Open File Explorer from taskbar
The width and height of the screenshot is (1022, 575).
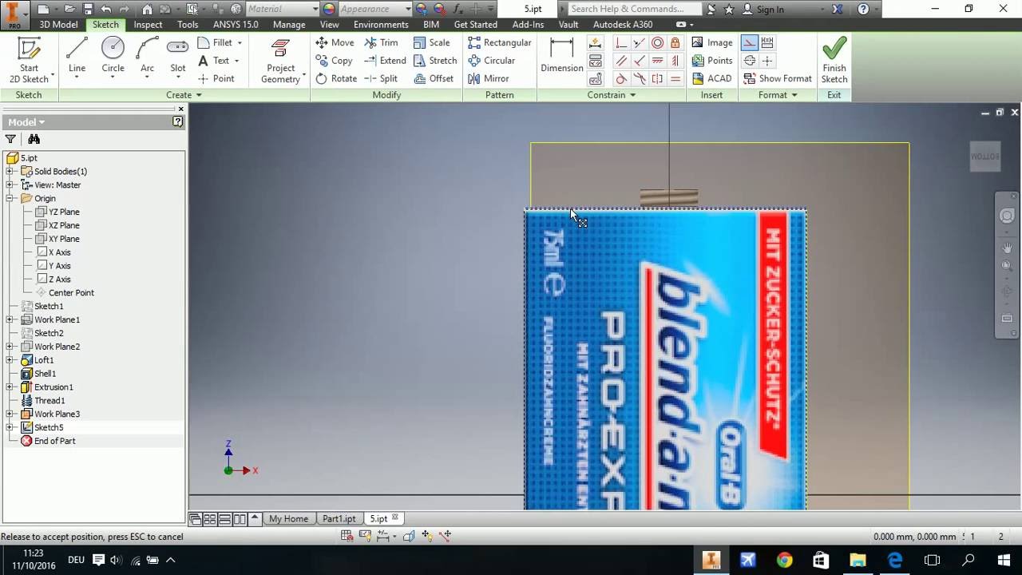858,560
